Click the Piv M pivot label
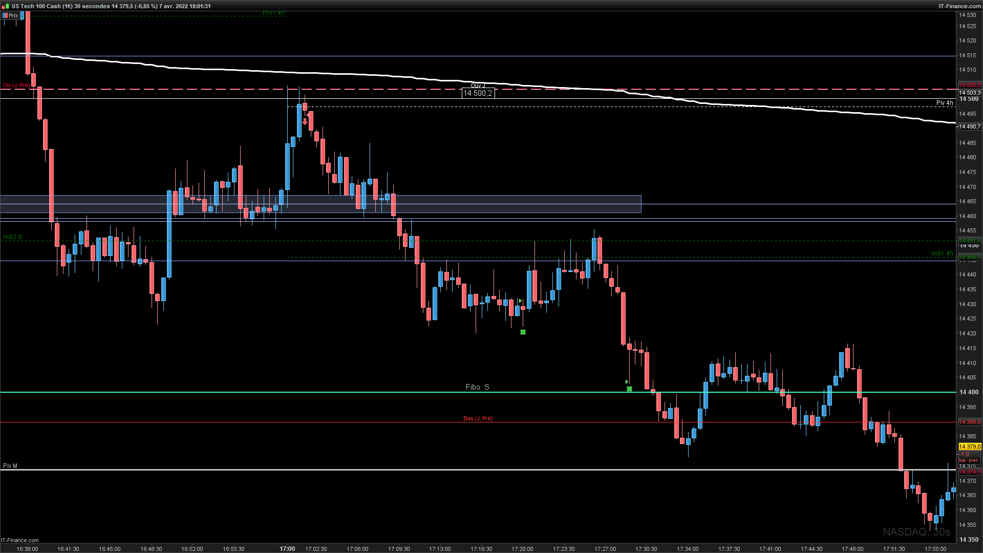Image resolution: width=983 pixels, height=553 pixels. point(10,466)
